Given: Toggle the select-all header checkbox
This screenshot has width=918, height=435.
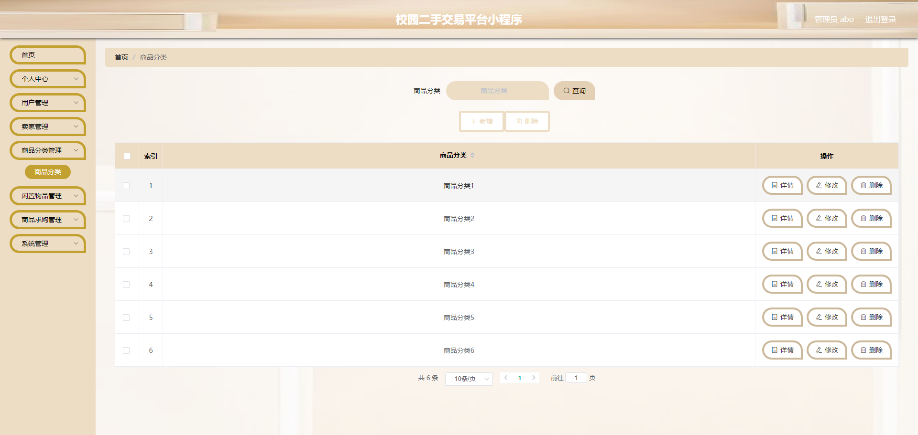Looking at the screenshot, I should click(127, 156).
